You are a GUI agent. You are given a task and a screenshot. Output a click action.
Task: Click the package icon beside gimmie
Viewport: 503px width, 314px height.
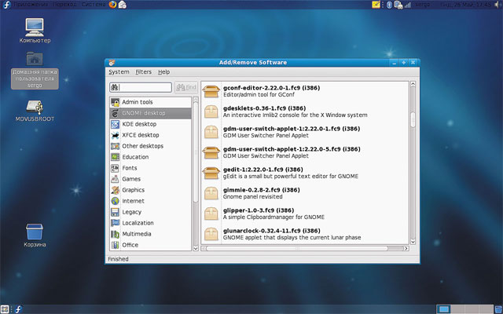click(x=211, y=193)
